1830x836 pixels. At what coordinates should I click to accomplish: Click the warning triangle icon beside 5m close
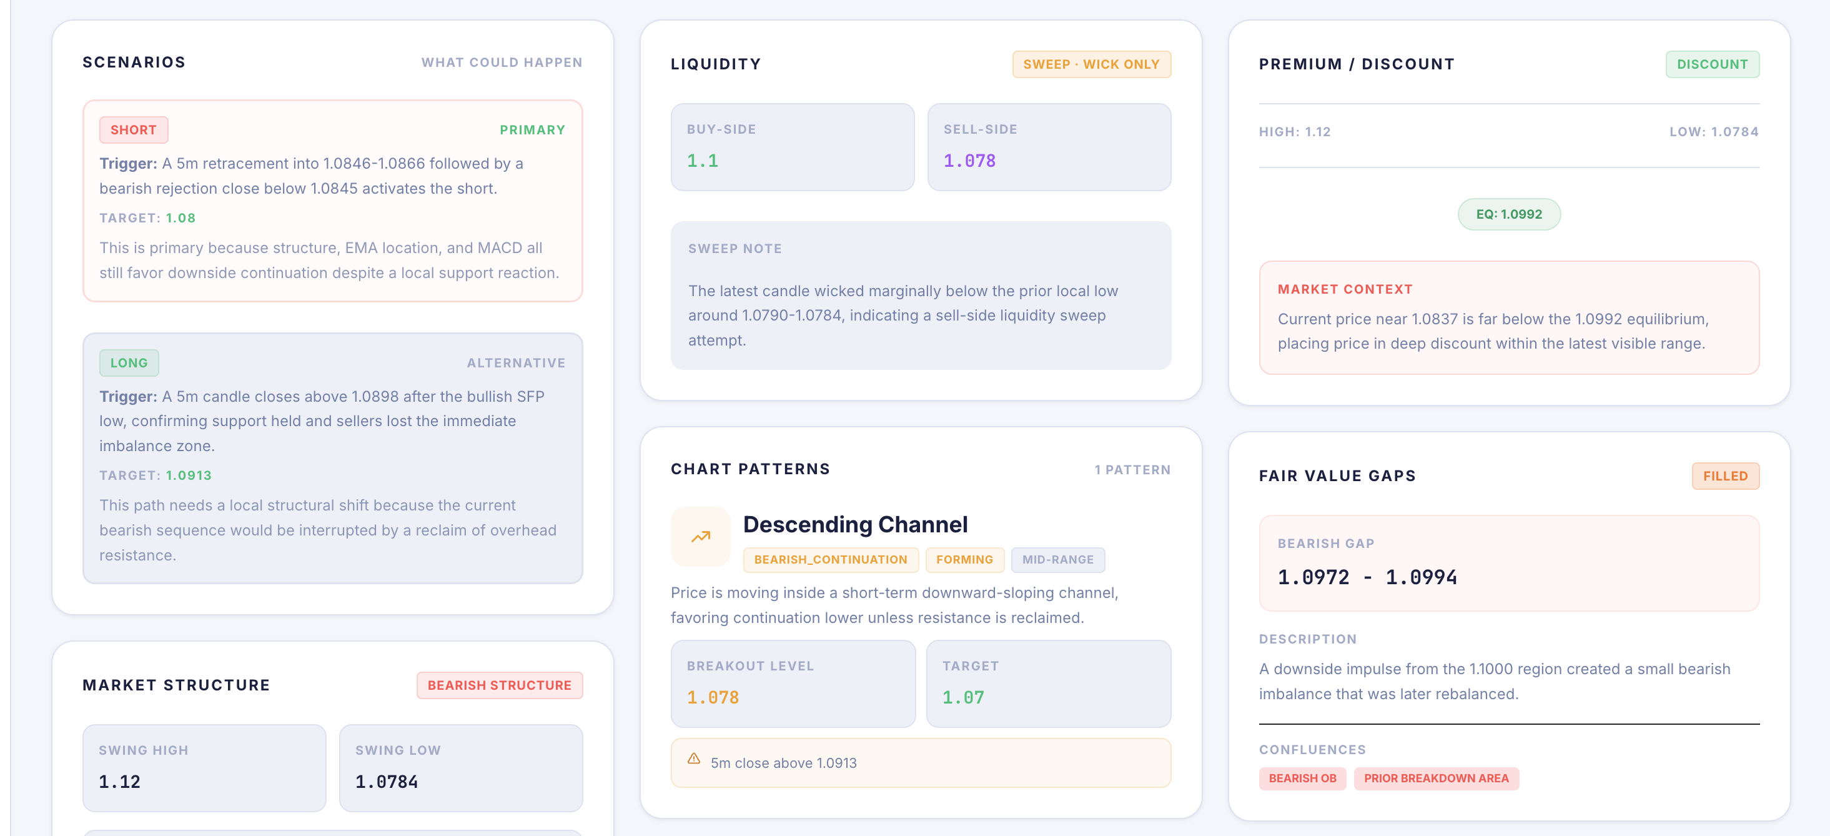click(x=693, y=759)
